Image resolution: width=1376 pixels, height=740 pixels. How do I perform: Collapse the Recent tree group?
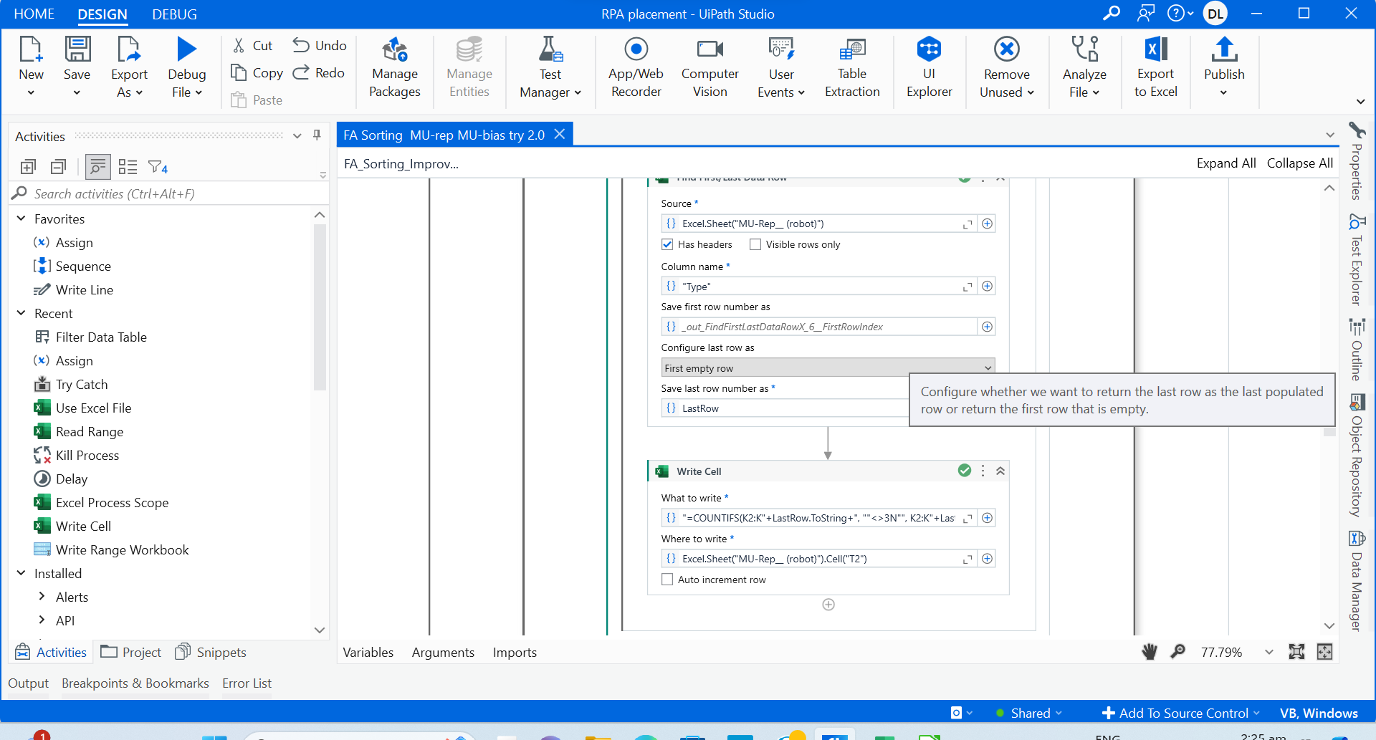[21, 313]
